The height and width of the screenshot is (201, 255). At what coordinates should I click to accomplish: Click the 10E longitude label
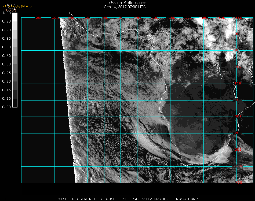(156, 18)
